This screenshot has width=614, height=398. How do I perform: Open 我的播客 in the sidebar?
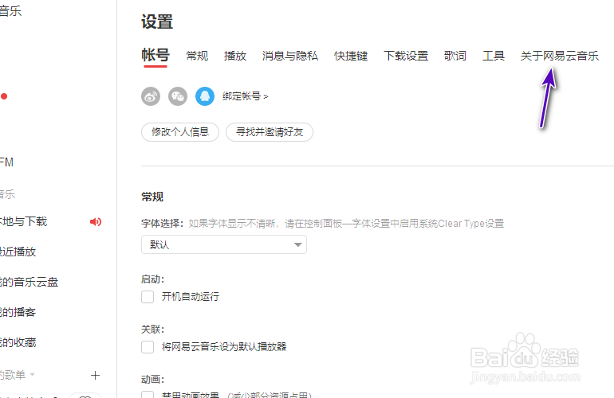pos(18,312)
